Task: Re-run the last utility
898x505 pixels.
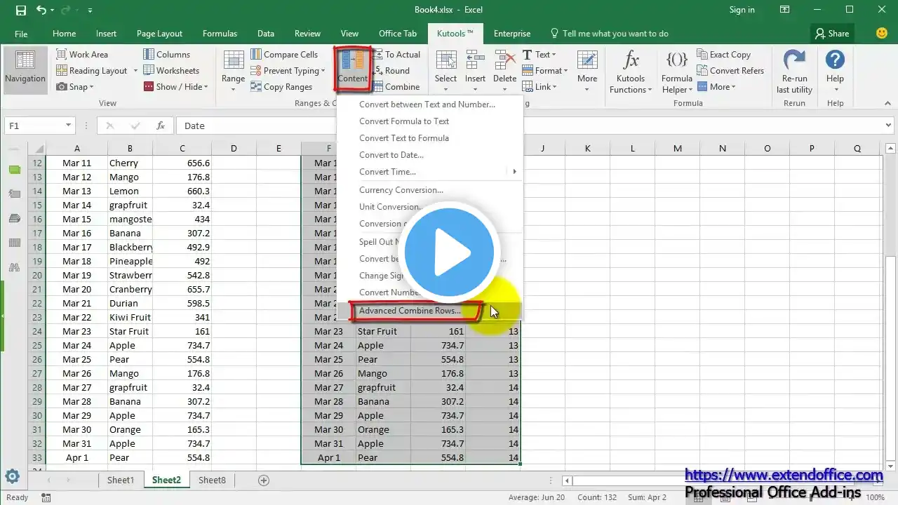Action: coord(794,71)
